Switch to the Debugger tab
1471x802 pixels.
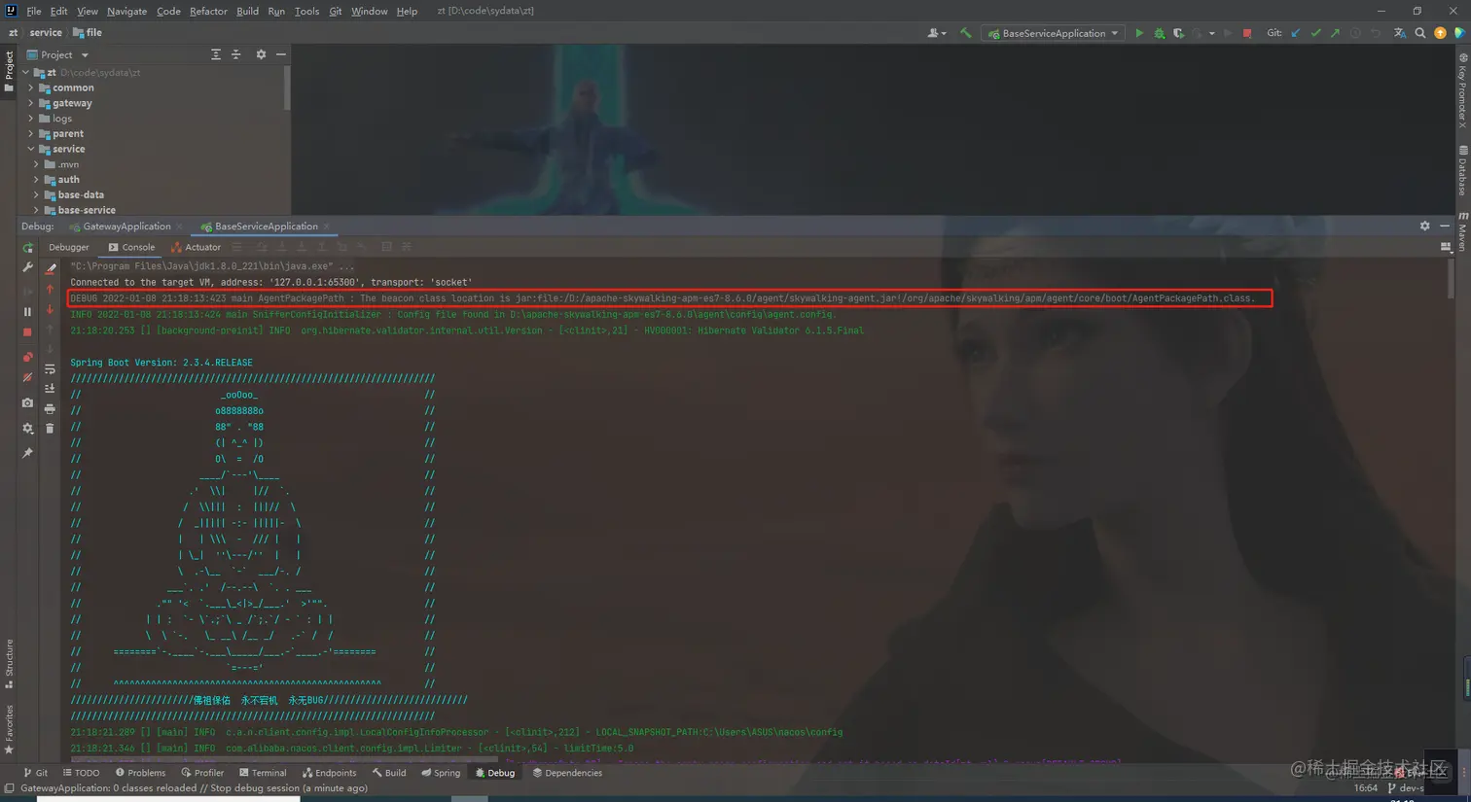68,247
